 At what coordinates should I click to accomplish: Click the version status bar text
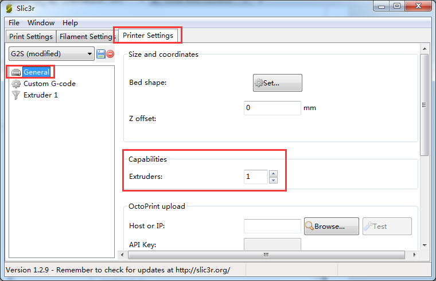(x=118, y=270)
